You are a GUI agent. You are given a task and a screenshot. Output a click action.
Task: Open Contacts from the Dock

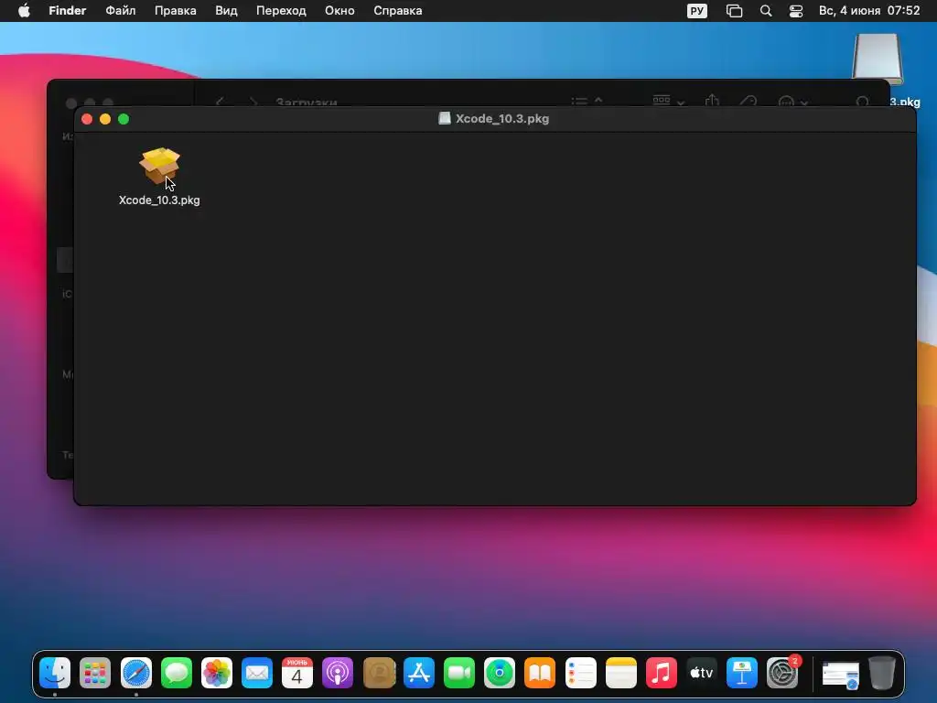(x=379, y=673)
